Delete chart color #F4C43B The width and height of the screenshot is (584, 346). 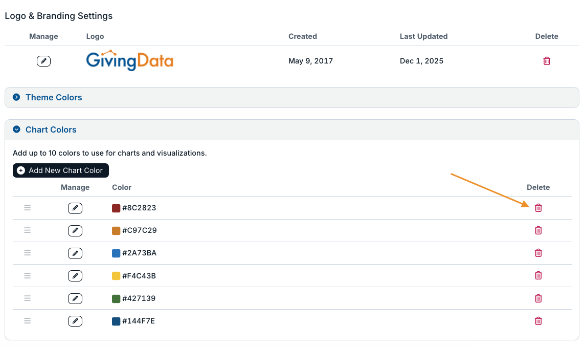(538, 275)
